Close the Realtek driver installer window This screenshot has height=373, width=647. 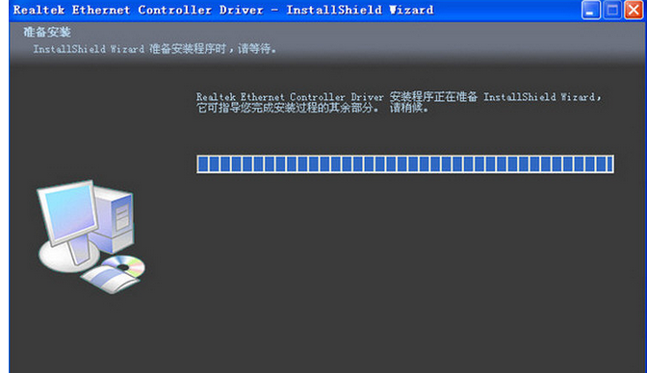click(634, 10)
